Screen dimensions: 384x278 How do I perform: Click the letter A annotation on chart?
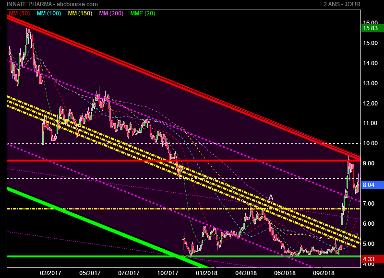(271, 197)
